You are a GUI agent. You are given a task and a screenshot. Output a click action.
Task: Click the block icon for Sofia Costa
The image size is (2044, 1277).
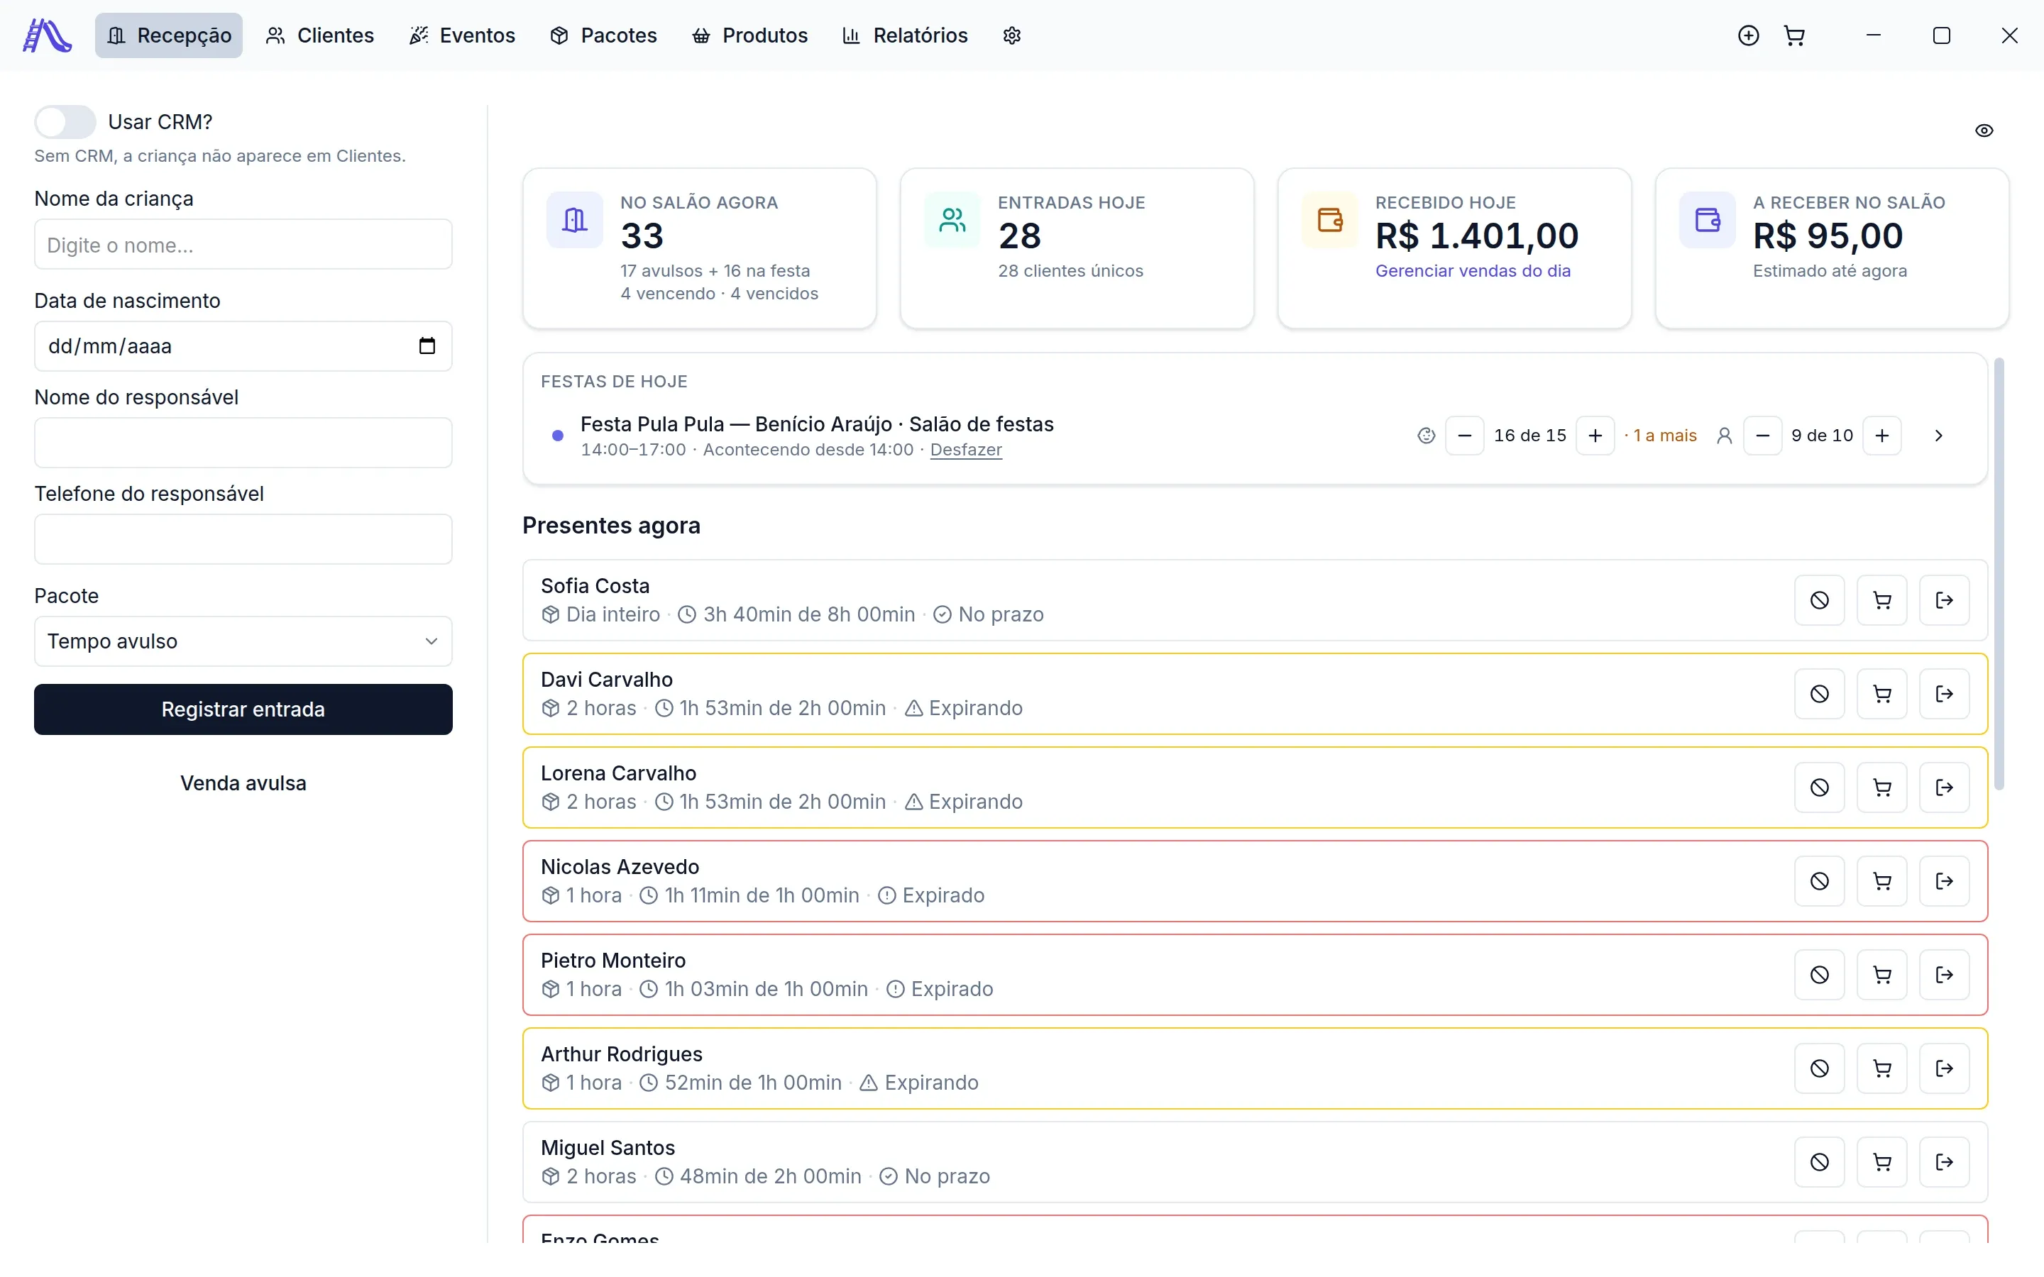[1819, 600]
